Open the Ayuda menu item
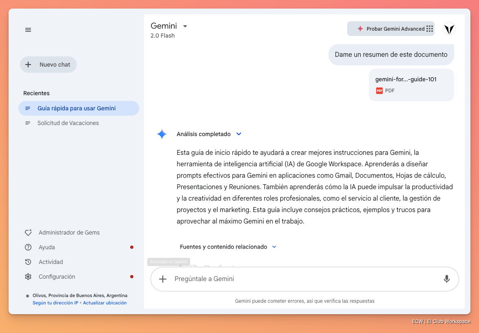 coord(78,247)
